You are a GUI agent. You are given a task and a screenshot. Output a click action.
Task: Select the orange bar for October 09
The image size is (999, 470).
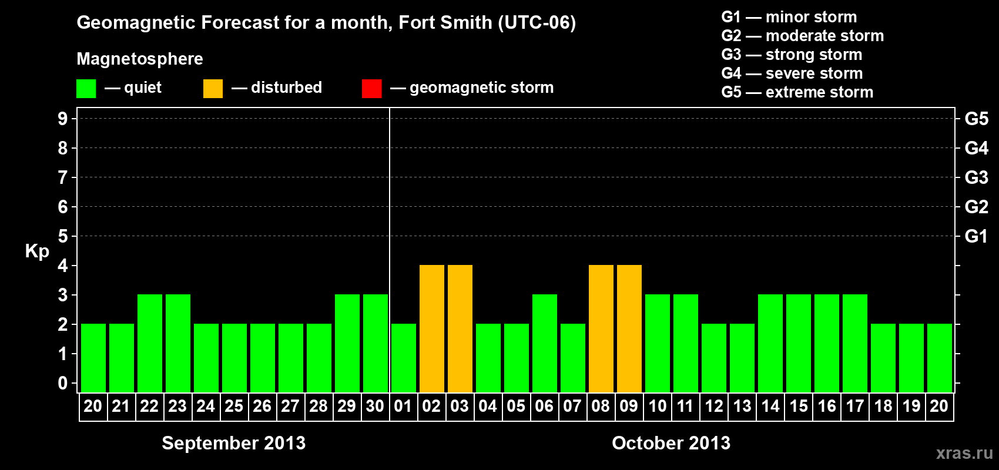[x=629, y=329]
